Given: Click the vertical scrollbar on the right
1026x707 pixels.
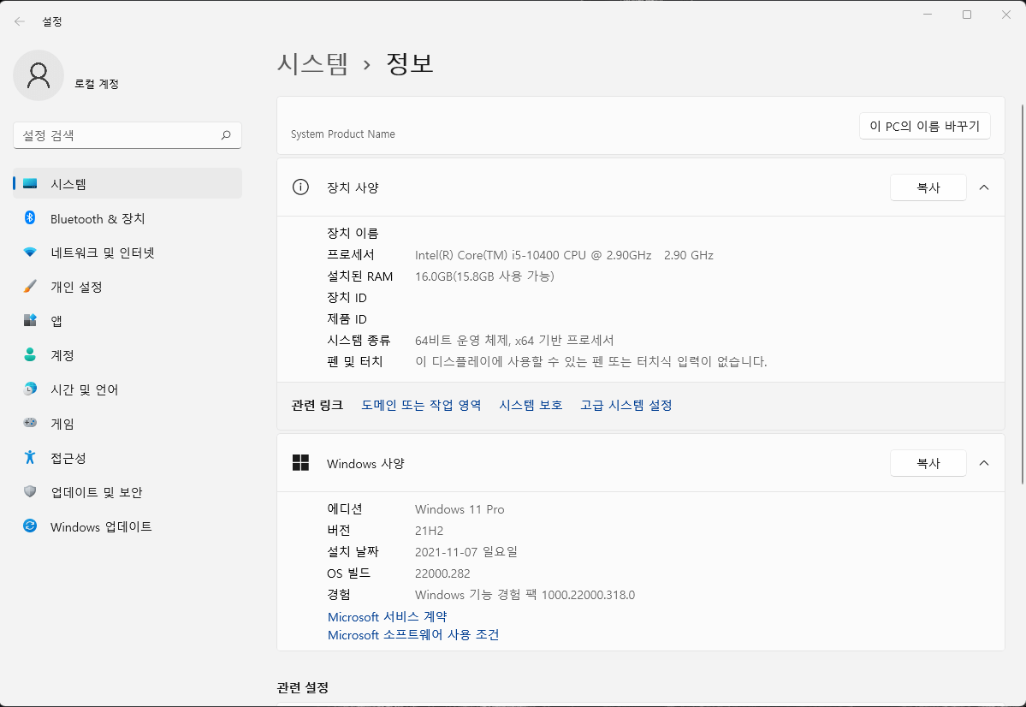Looking at the screenshot, I should (x=1022, y=294).
